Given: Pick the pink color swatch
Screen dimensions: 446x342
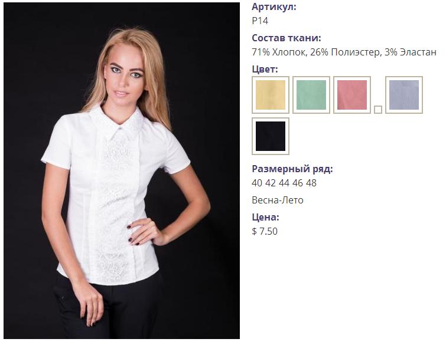Looking at the screenshot, I should (x=352, y=95).
